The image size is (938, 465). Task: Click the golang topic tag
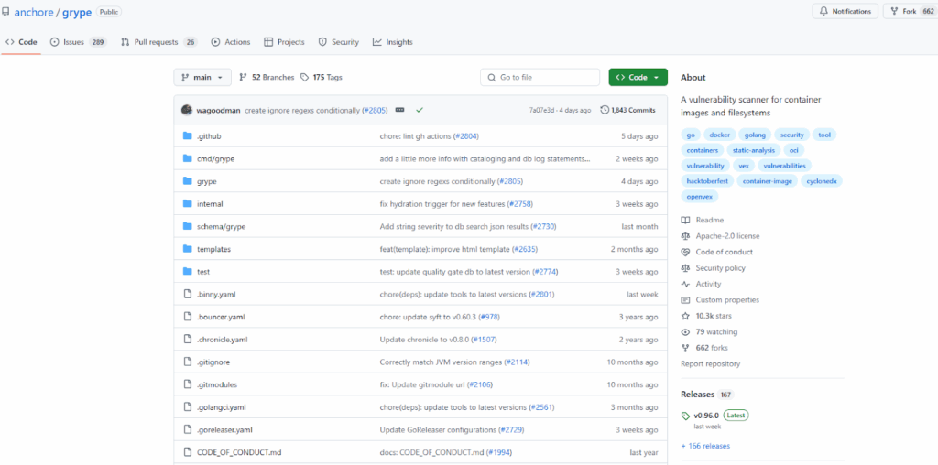(755, 135)
